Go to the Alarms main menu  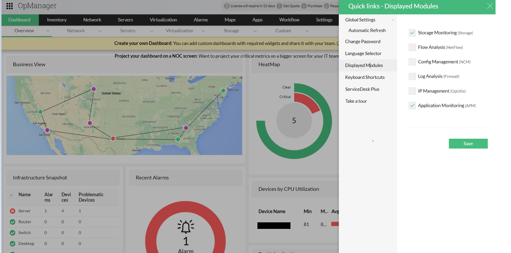(x=201, y=20)
